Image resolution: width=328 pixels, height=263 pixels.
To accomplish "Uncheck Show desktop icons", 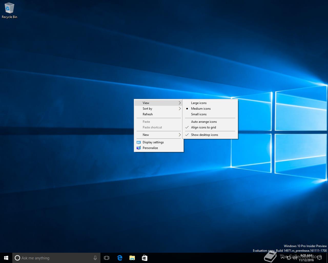I will point(204,135).
